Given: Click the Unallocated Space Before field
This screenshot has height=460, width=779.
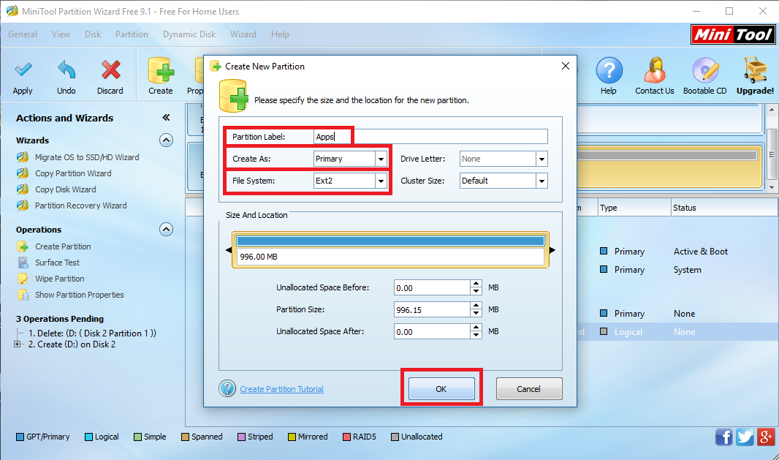Looking at the screenshot, I should 432,288.
